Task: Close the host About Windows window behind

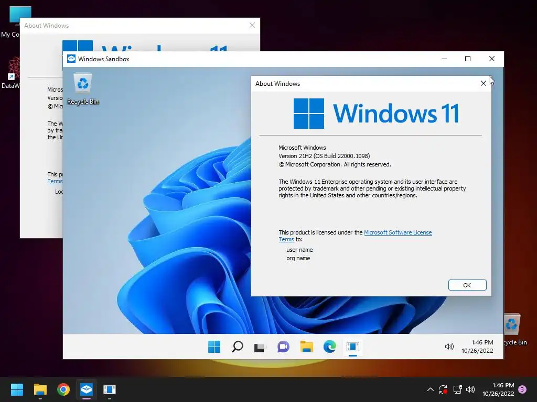Action: (252, 25)
